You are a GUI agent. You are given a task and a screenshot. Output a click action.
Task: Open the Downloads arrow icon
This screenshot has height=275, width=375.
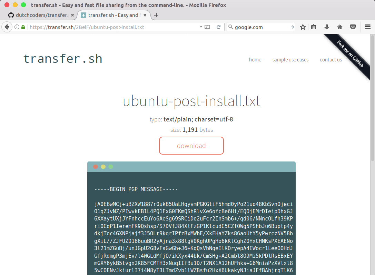point(327,27)
